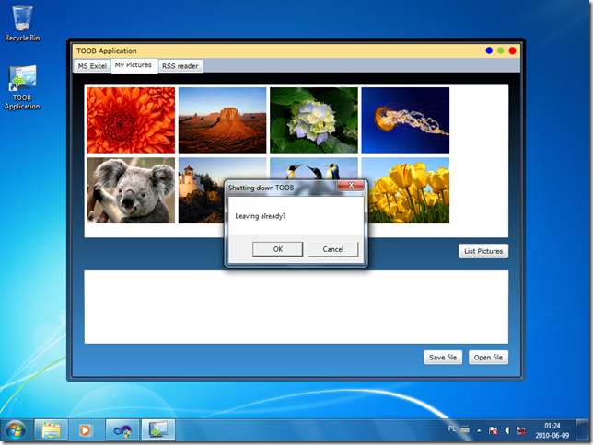
Task: Open the taskbar clock showing 01:24
Action: tap(552, 430)
